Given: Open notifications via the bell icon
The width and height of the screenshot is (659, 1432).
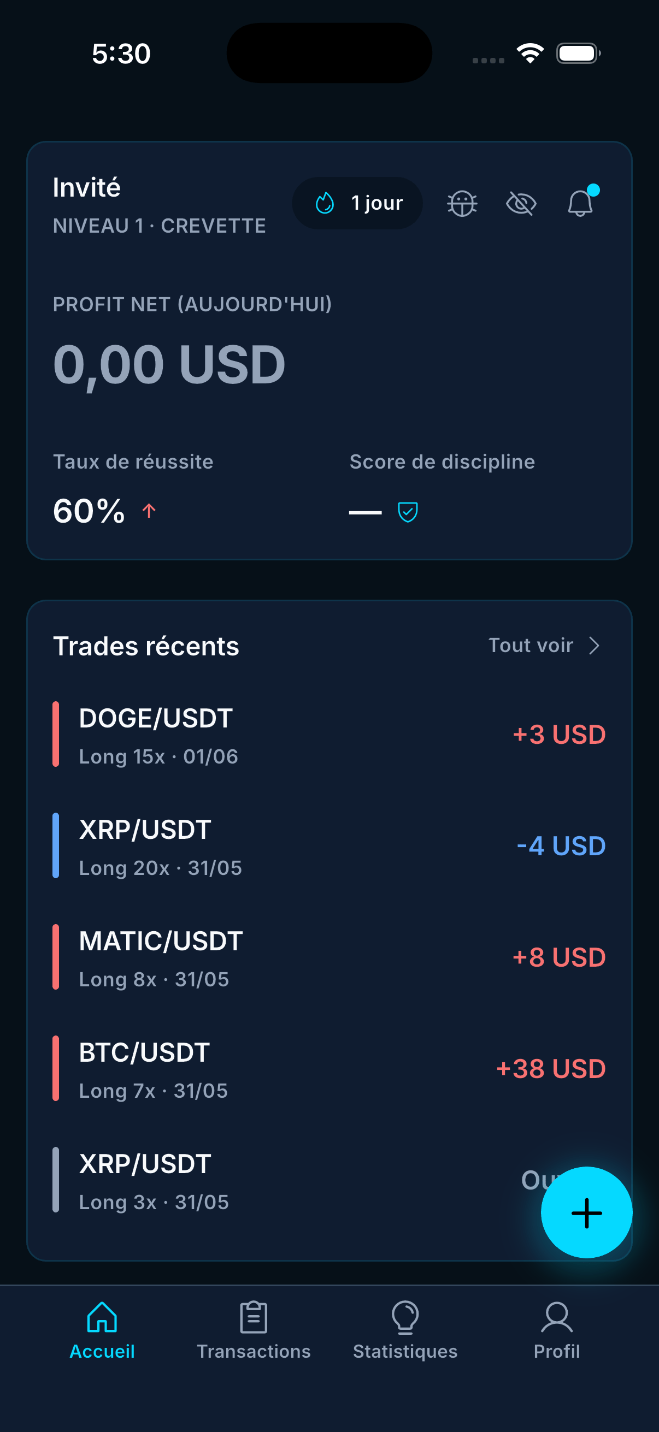Looking at the screenshot, I should [x=580, y=202].
